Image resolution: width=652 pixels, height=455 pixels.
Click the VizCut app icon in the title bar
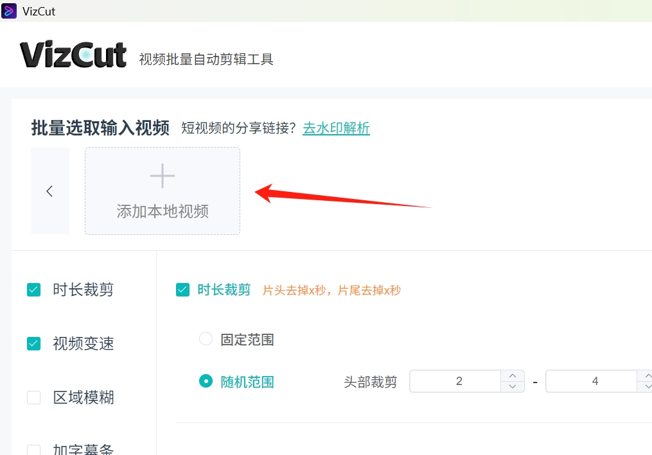pos(8,11)
